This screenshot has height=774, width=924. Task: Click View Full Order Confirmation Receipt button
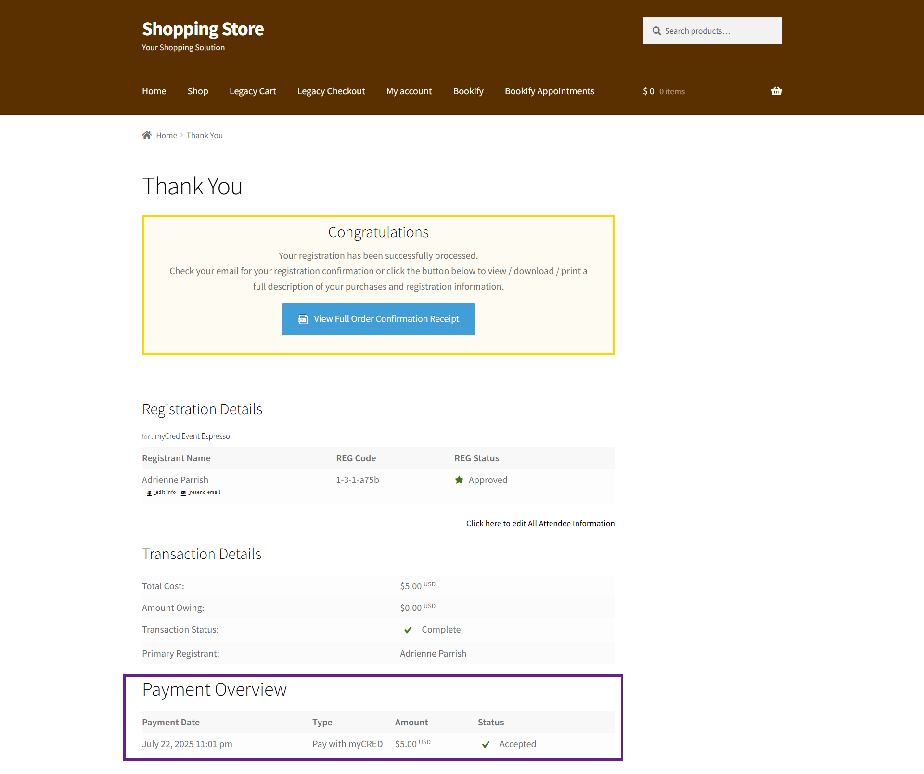pos(378,319)
